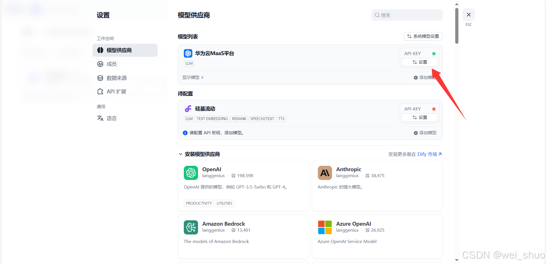Click 添加模型 in the 硅基流动 card

[425, 133]
